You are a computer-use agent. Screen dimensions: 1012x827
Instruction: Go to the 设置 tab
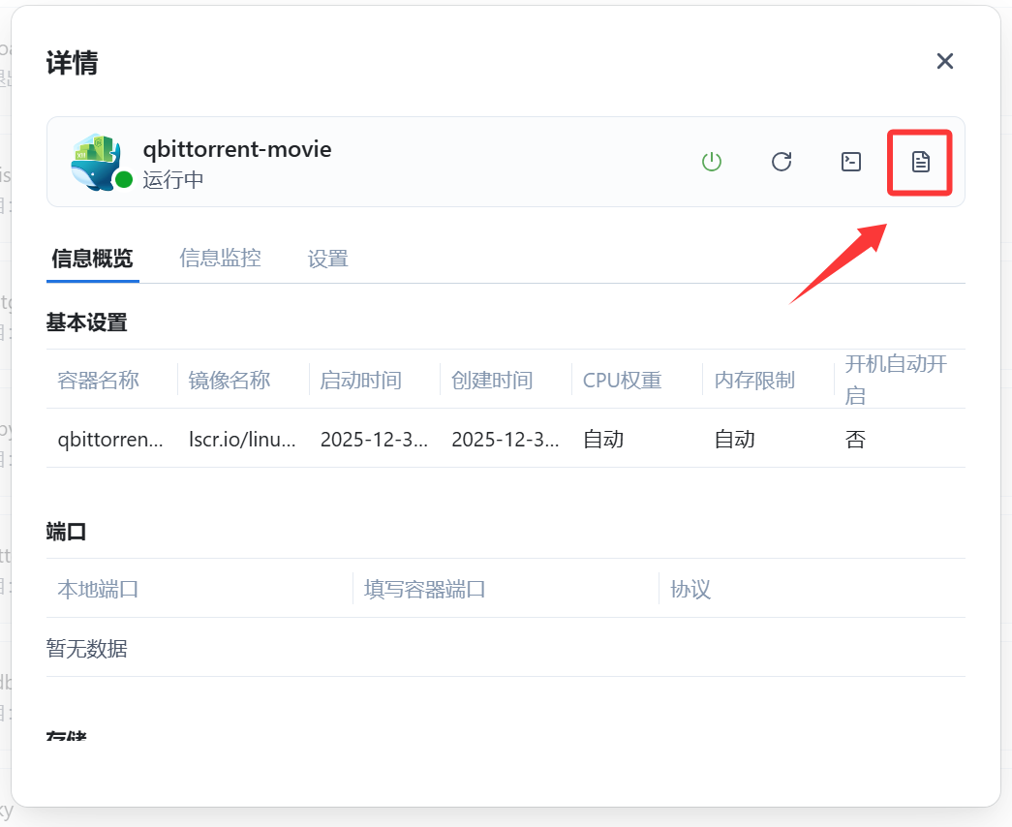tap(327, 259)
